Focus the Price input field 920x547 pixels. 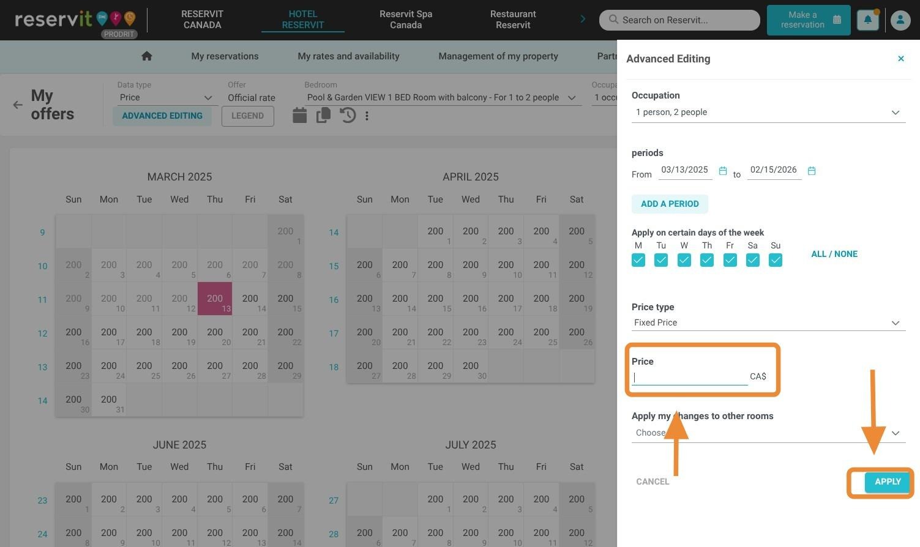click(x=690, y=377)
